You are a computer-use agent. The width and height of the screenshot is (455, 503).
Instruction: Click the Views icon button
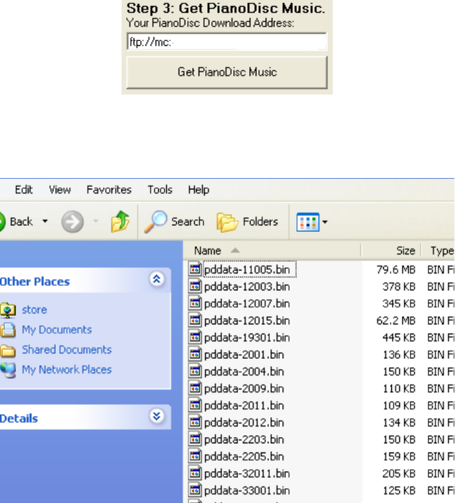click(x=308, y=222)
